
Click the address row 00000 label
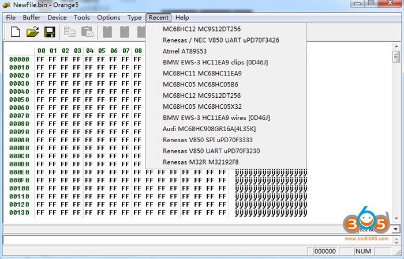19,59
